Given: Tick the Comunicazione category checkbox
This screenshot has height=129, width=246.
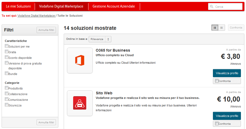Looking at the screenshot, I should (7, 99).
